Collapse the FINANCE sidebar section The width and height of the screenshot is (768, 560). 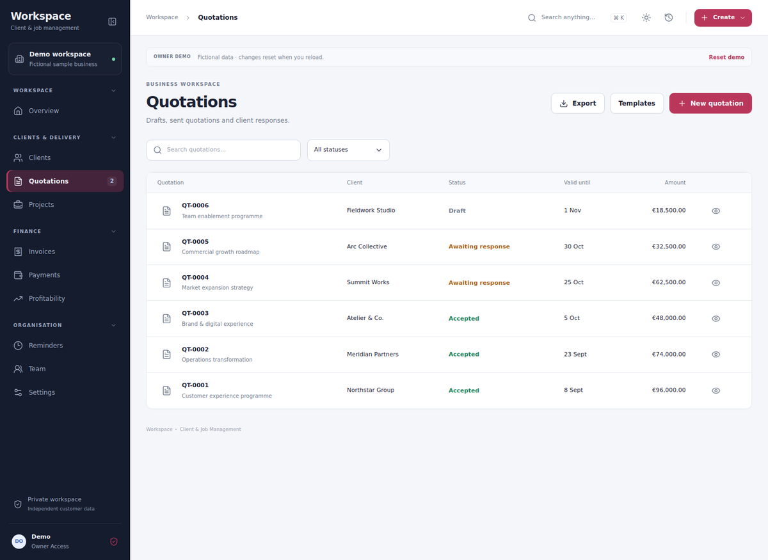coord(114,231)
